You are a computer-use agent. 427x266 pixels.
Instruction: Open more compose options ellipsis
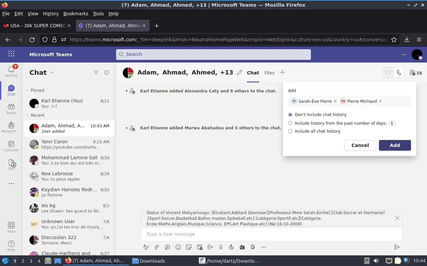264,247
